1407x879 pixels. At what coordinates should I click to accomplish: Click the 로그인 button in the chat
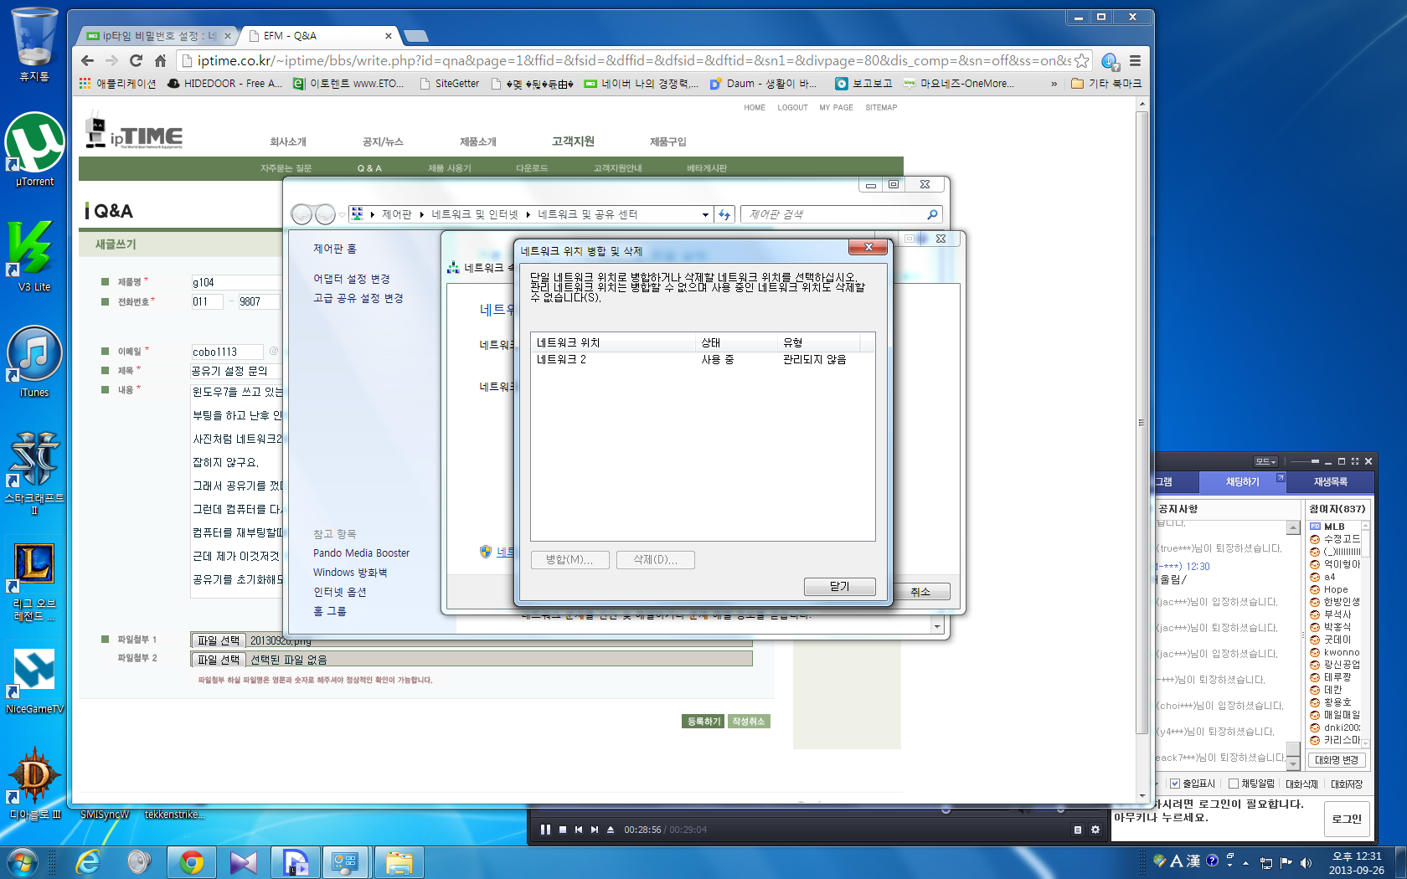[x=1347, y=819]
